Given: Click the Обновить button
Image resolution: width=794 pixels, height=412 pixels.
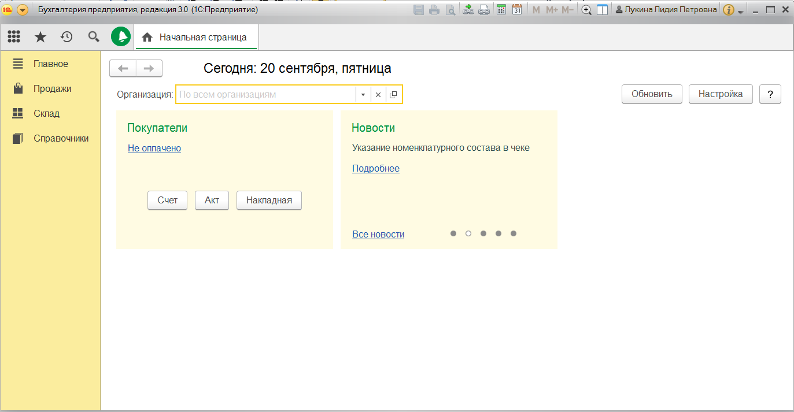Looking at the screenshot, I should [x=652, y=94].
